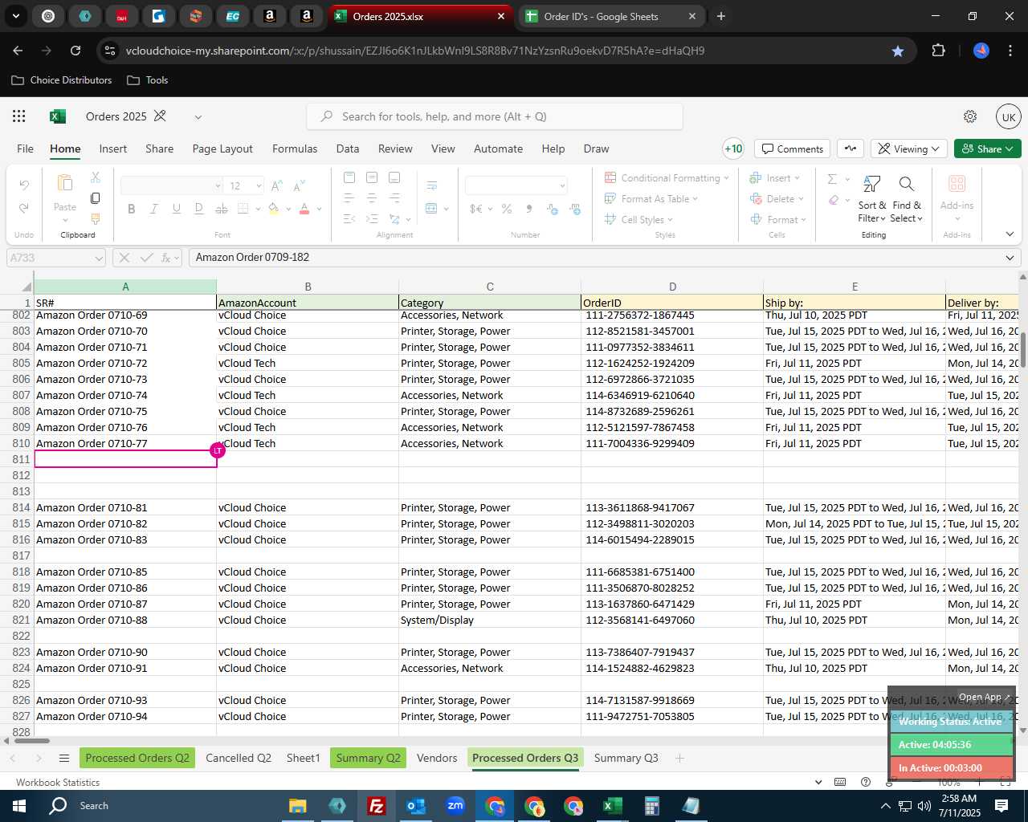
Task: Click the Clear eraser icon
Action: pos(834,200)
